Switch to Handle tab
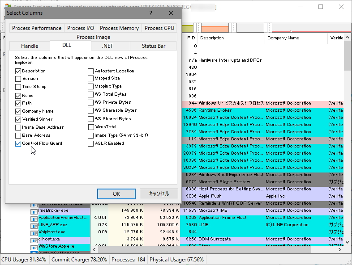Screen dimensions: 352x265 point(30,46)
